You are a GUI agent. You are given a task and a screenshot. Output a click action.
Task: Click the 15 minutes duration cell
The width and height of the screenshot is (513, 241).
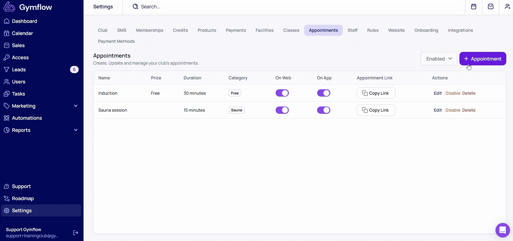click(194, 110)
